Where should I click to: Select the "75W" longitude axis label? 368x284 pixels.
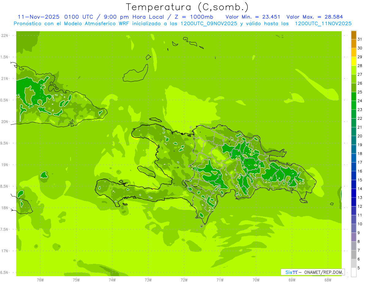(76, 280)
